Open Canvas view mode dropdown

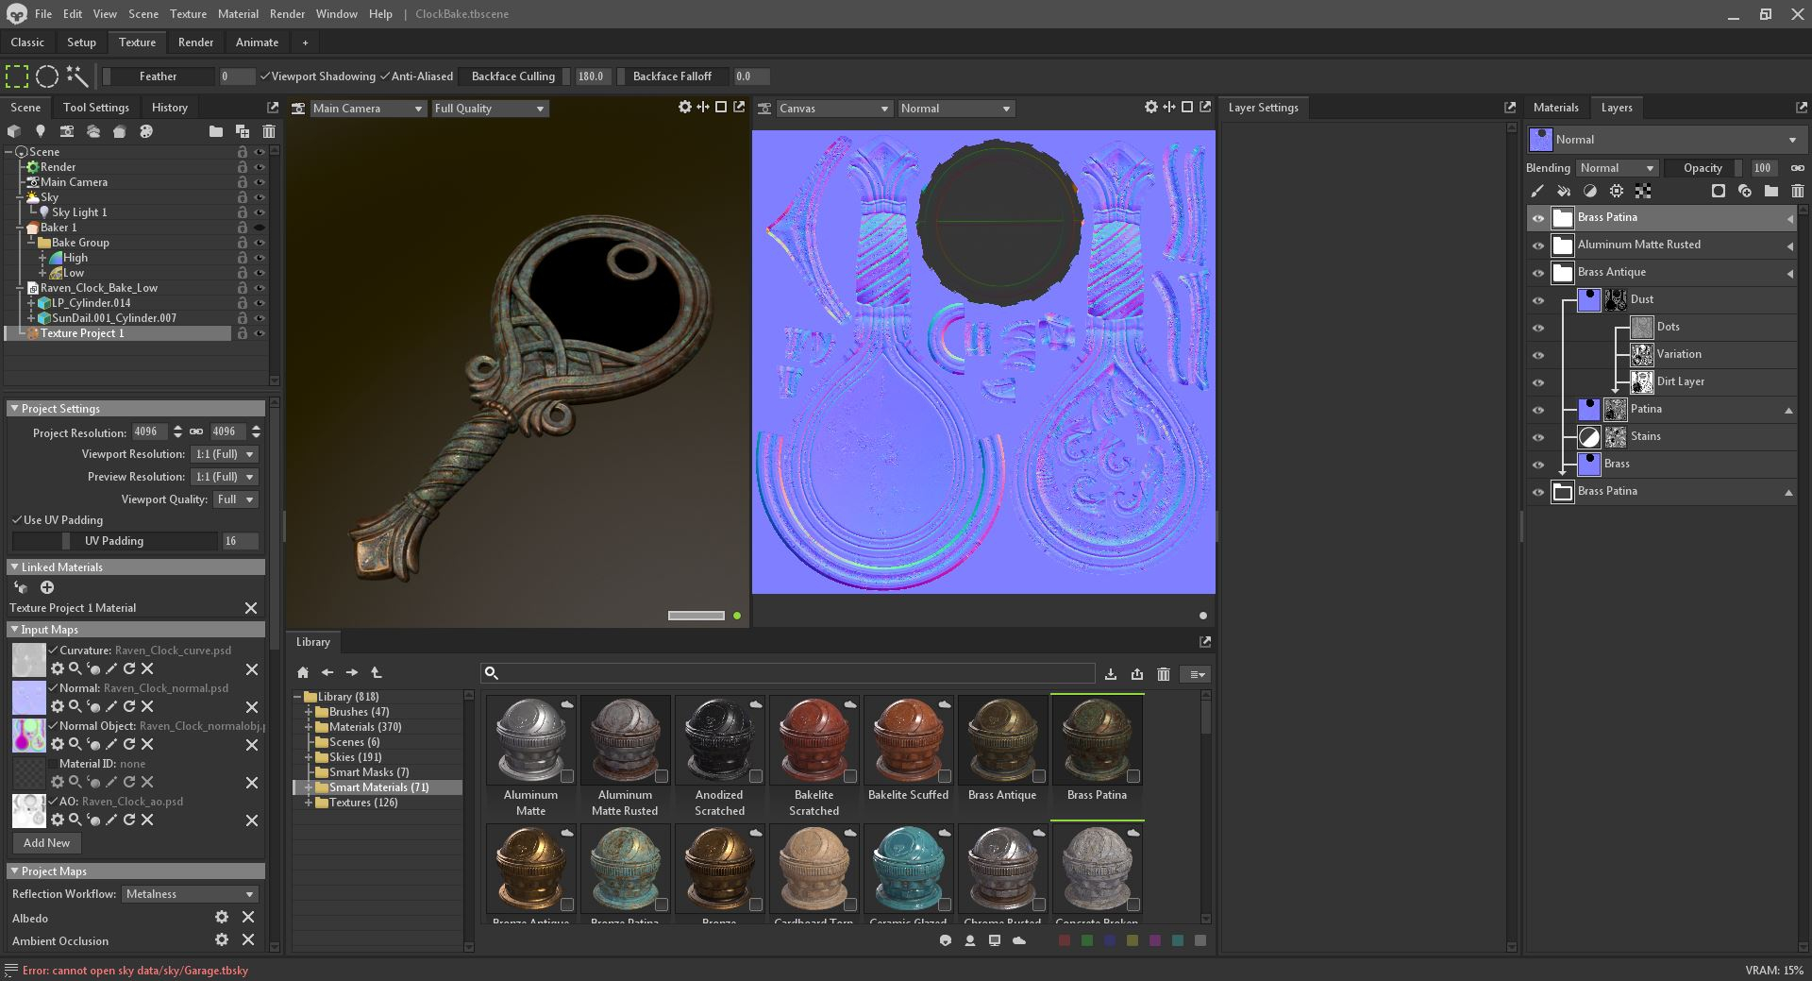833,109
